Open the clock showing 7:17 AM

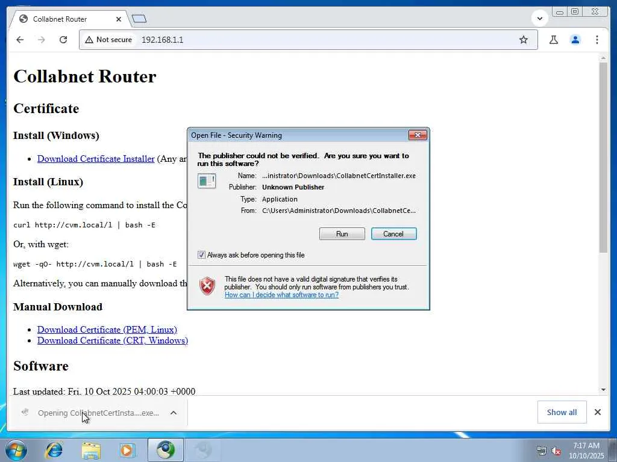pyautogui.click(x=586, y=451)
